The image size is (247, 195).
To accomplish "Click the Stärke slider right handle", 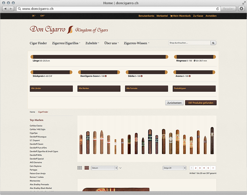I will pos(166,72).
